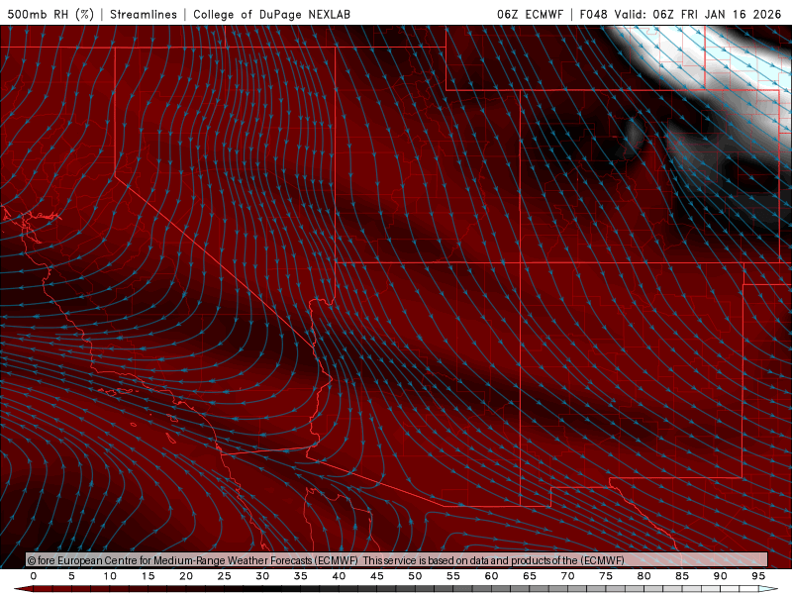Click the "80" humidity scale label
The image size is (792, 594).
click(644, 576)
